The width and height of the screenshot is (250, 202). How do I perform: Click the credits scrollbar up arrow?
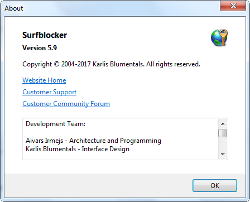click(223, 124)
